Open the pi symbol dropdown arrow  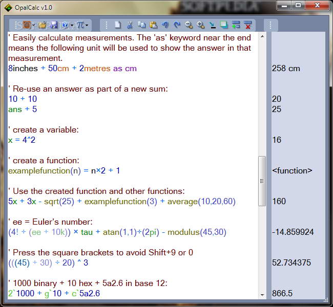[87, 25]
